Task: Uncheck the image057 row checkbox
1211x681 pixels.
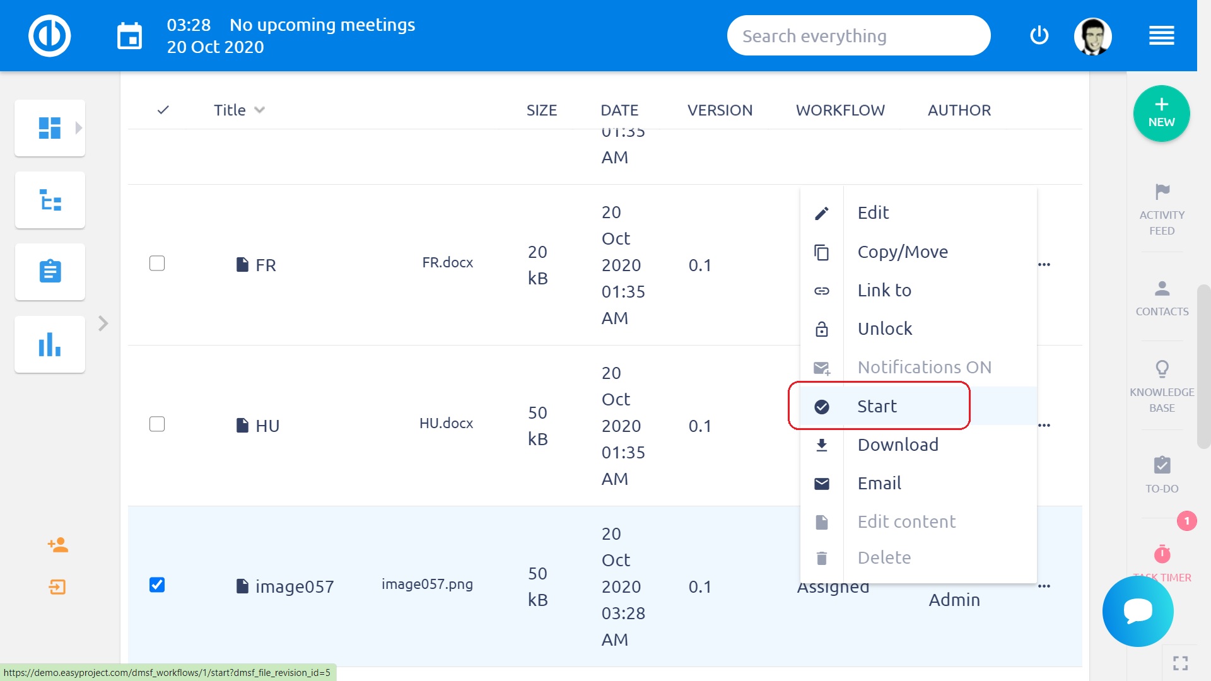Action: coord(157,585)
